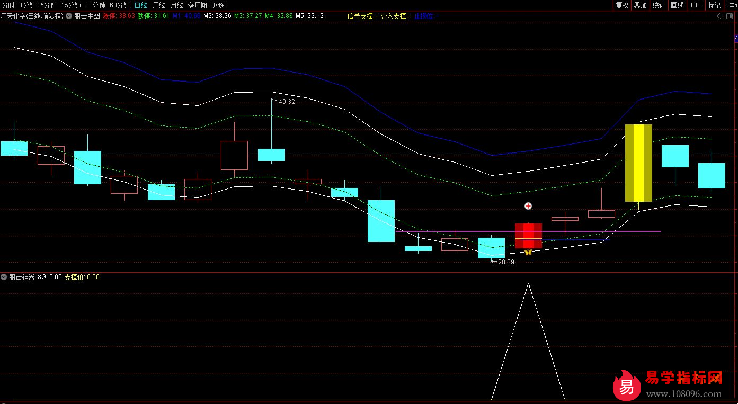
Task: Click the magenta horizontal support line
Action: (x=529, y=231)
